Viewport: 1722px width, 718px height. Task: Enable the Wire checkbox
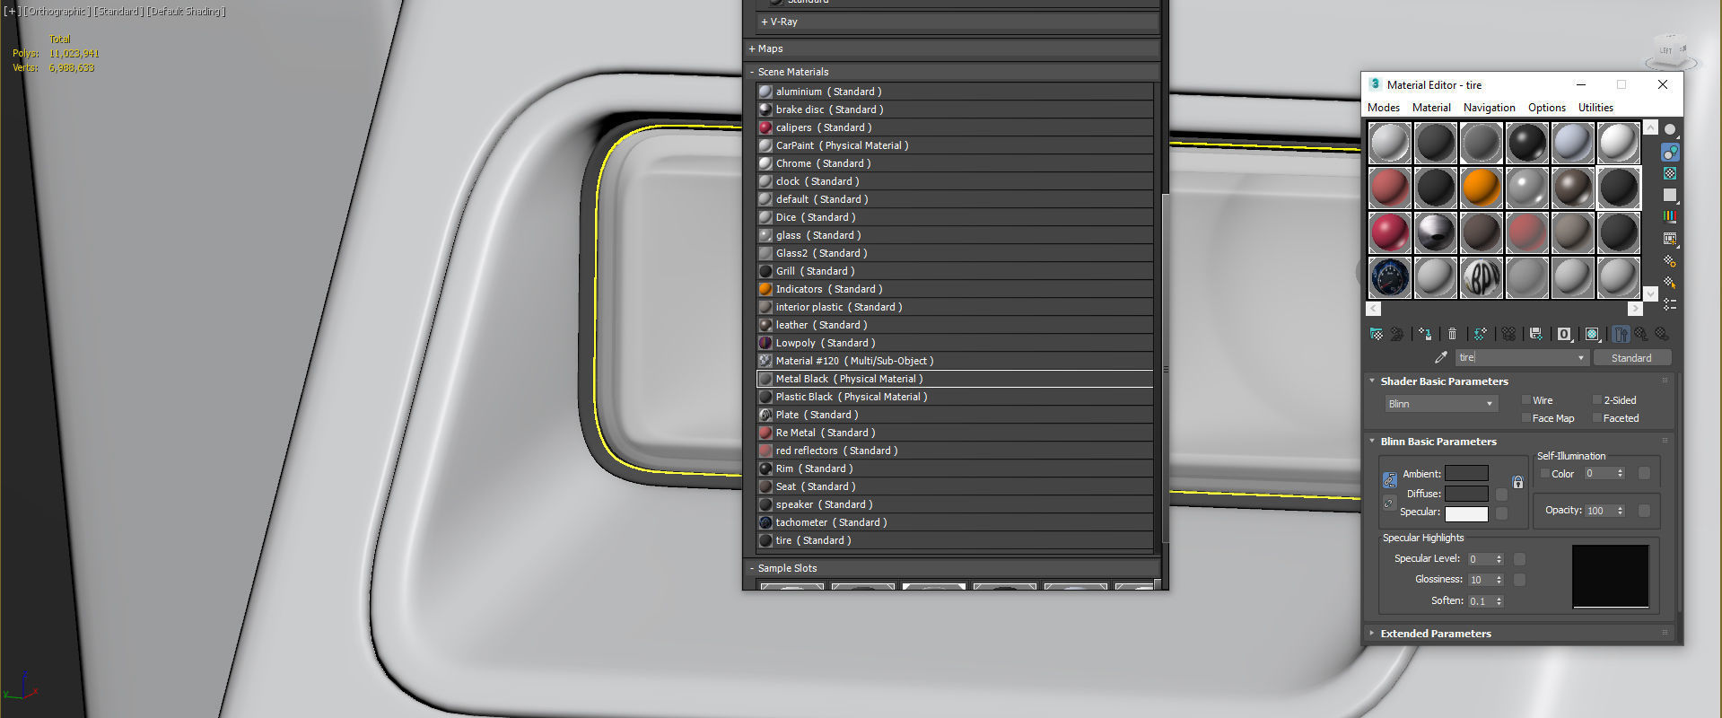(x=1525, y=399)
